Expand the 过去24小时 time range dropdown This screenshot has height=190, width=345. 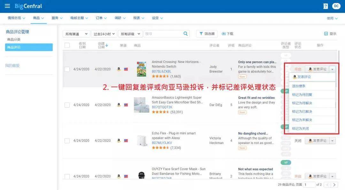coord(104,34)
